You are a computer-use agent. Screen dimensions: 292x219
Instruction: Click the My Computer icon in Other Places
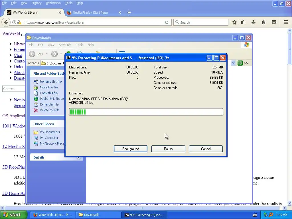coord(36,138)
